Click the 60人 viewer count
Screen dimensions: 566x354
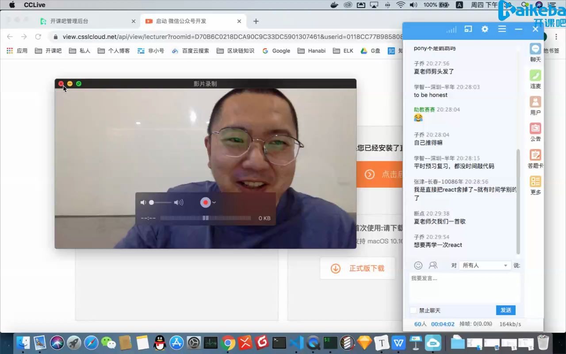pyautogui.click(x=420, y=324)
